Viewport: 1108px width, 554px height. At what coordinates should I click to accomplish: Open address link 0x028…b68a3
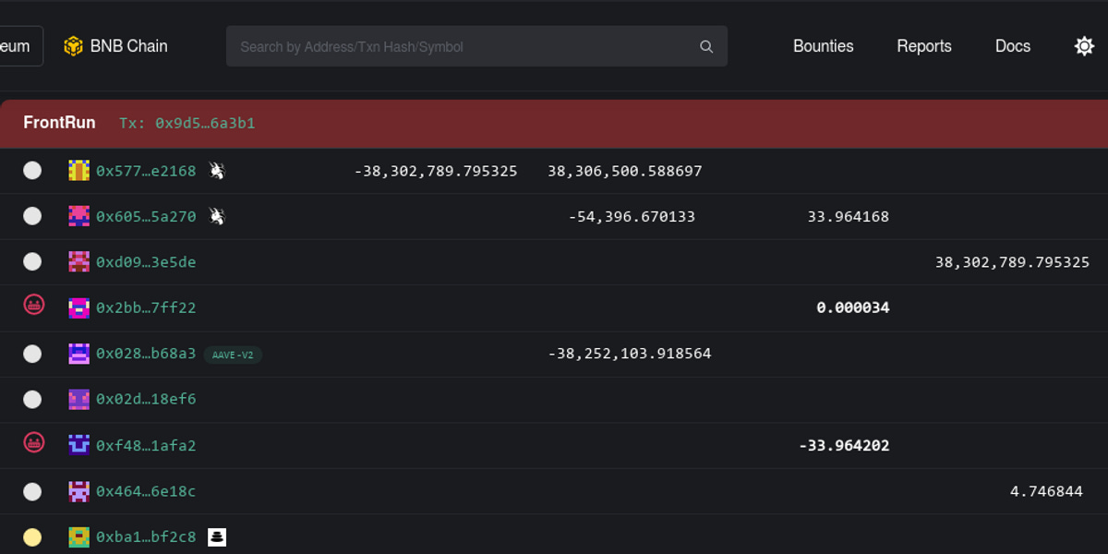(x=146, y=354)
